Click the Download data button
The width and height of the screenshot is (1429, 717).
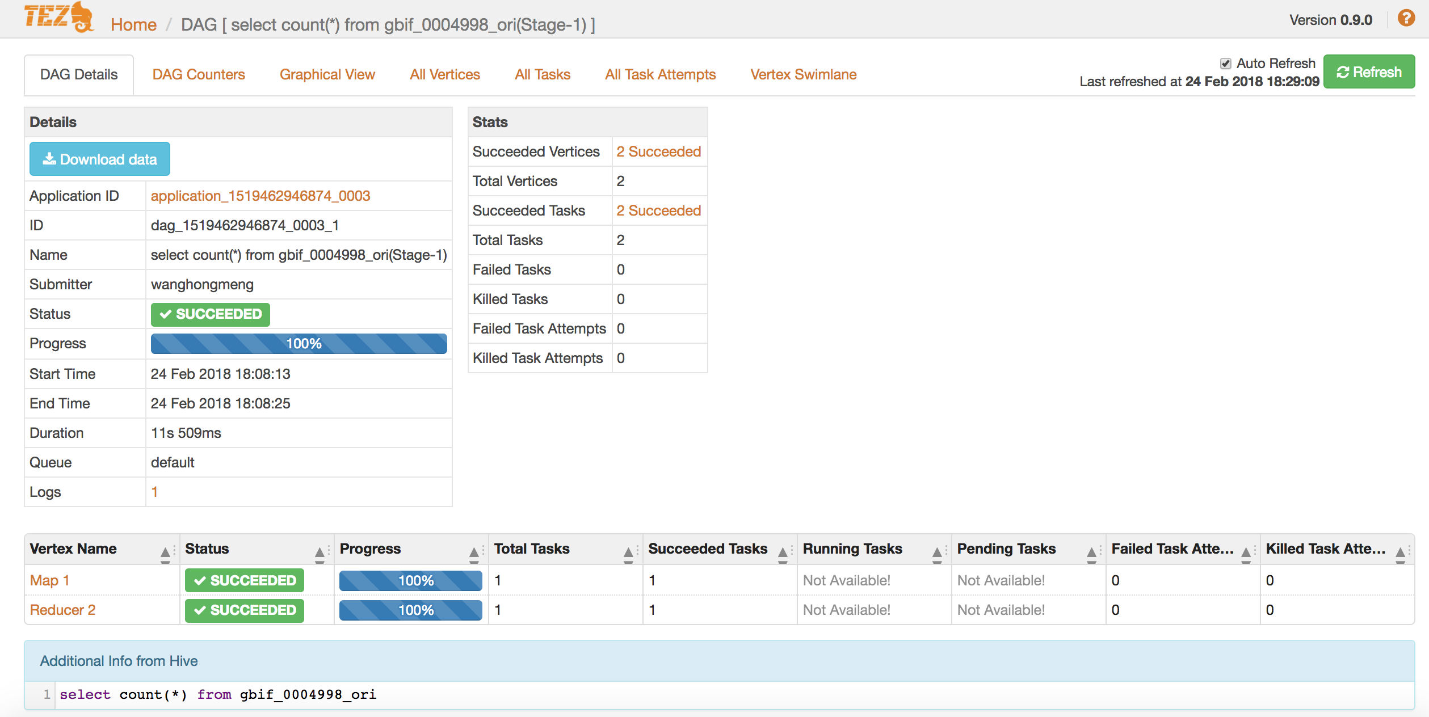100,159
